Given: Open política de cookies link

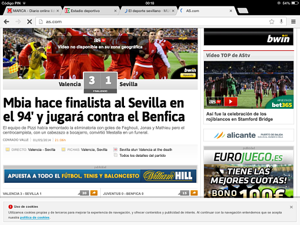Looking at the screenshot, I should coord(35,217).
